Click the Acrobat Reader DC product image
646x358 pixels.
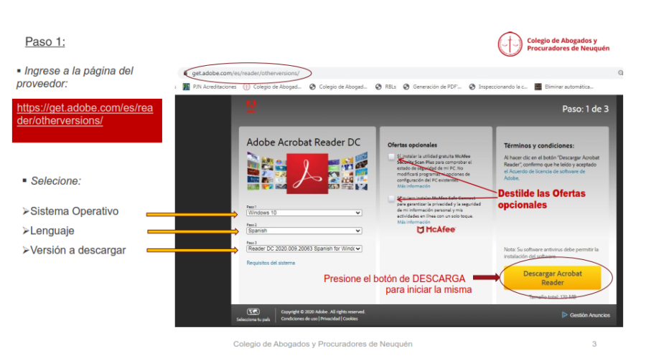point(307,173)
